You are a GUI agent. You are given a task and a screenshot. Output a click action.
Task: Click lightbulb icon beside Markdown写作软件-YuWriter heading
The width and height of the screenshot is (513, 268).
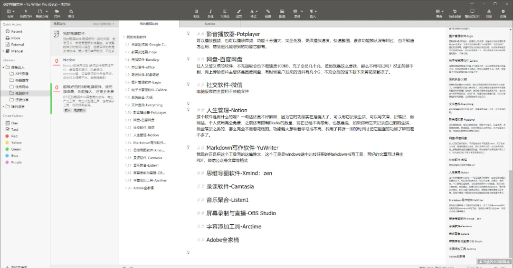point(188,147)
